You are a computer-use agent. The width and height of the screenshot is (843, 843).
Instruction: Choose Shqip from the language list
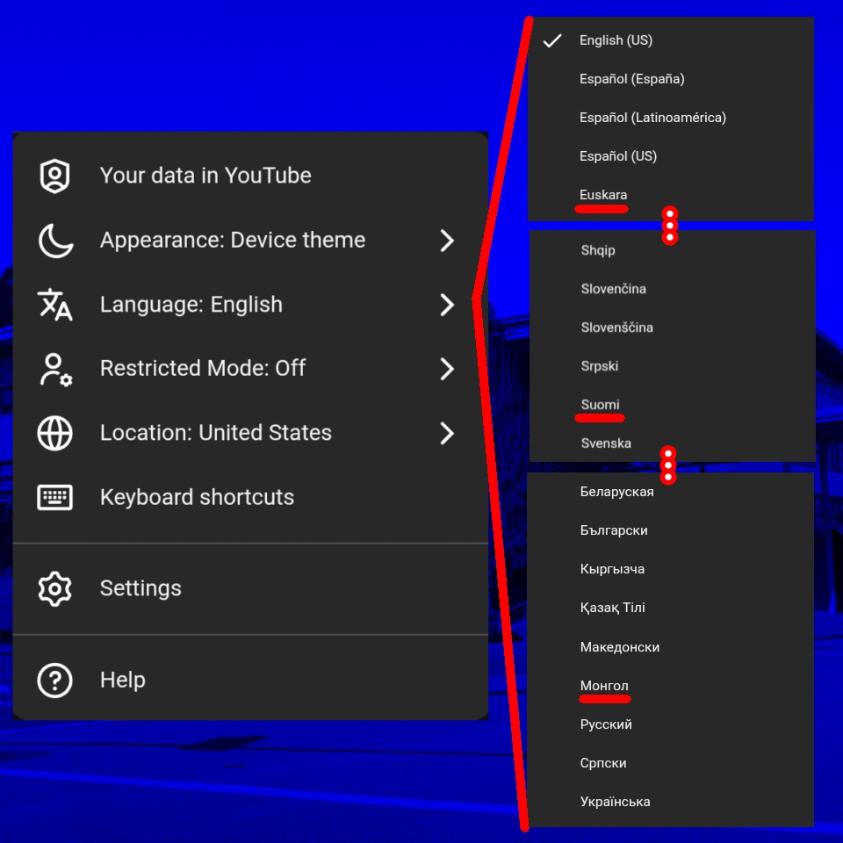click(672, 250)
